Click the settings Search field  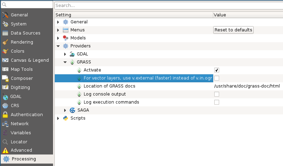click(169, 6)
